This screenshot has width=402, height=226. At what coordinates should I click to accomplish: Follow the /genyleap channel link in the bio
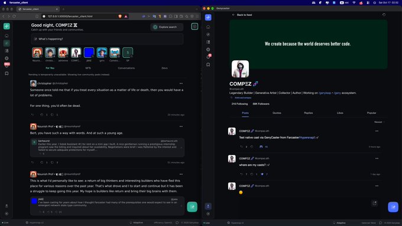[325, 93]
